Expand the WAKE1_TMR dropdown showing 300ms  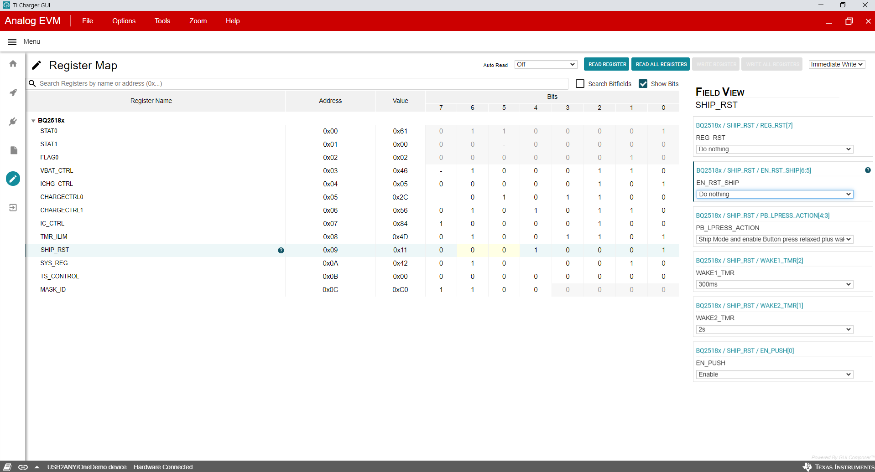click(774, 284)
